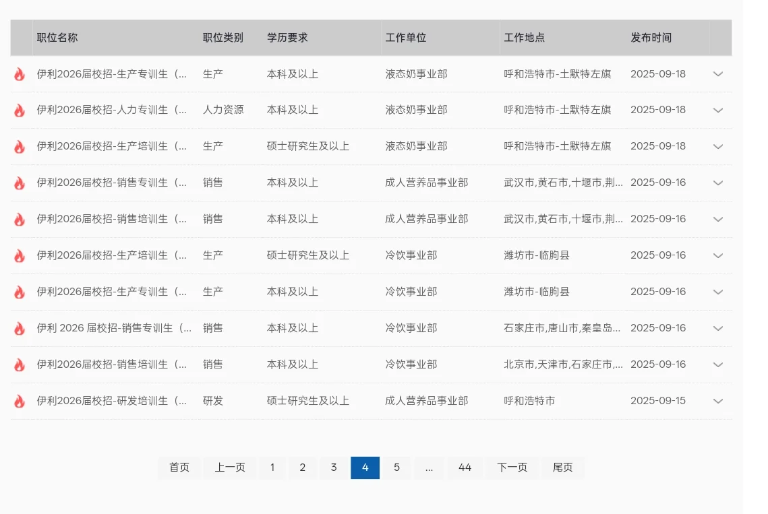Click 冷饮事业部 in the 北京市 row

[x=411, y=364]
